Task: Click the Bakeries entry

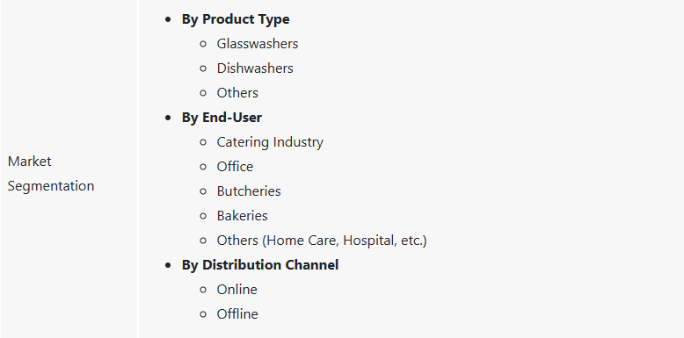Action: point(242,216)
